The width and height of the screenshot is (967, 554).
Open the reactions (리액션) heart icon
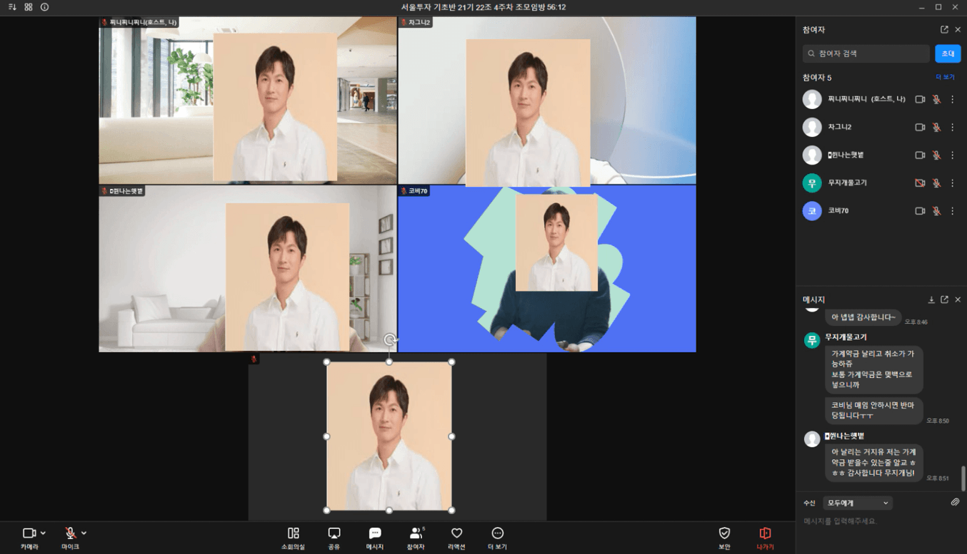(456, 534)
